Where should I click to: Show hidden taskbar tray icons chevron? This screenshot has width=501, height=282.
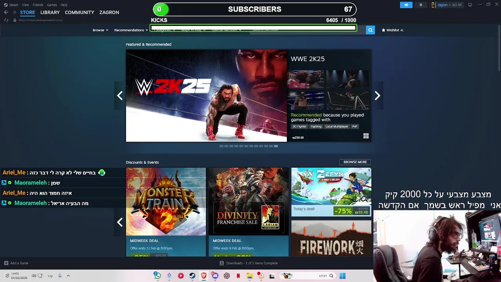[68, 276]
